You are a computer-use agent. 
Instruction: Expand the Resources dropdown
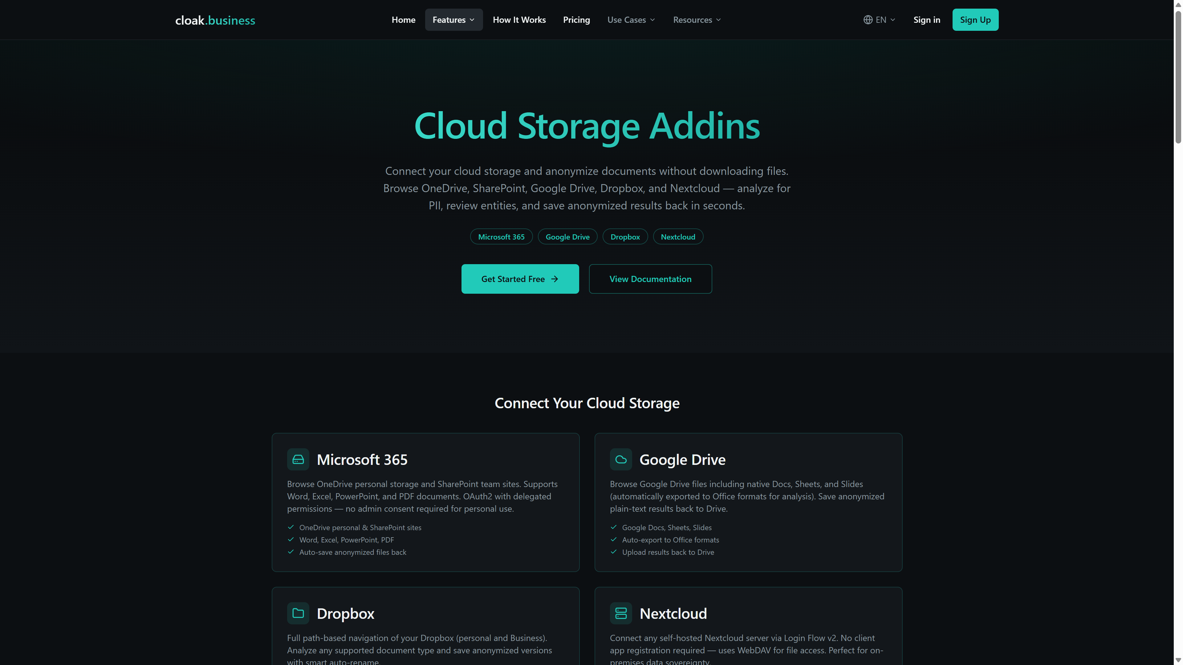697,20
